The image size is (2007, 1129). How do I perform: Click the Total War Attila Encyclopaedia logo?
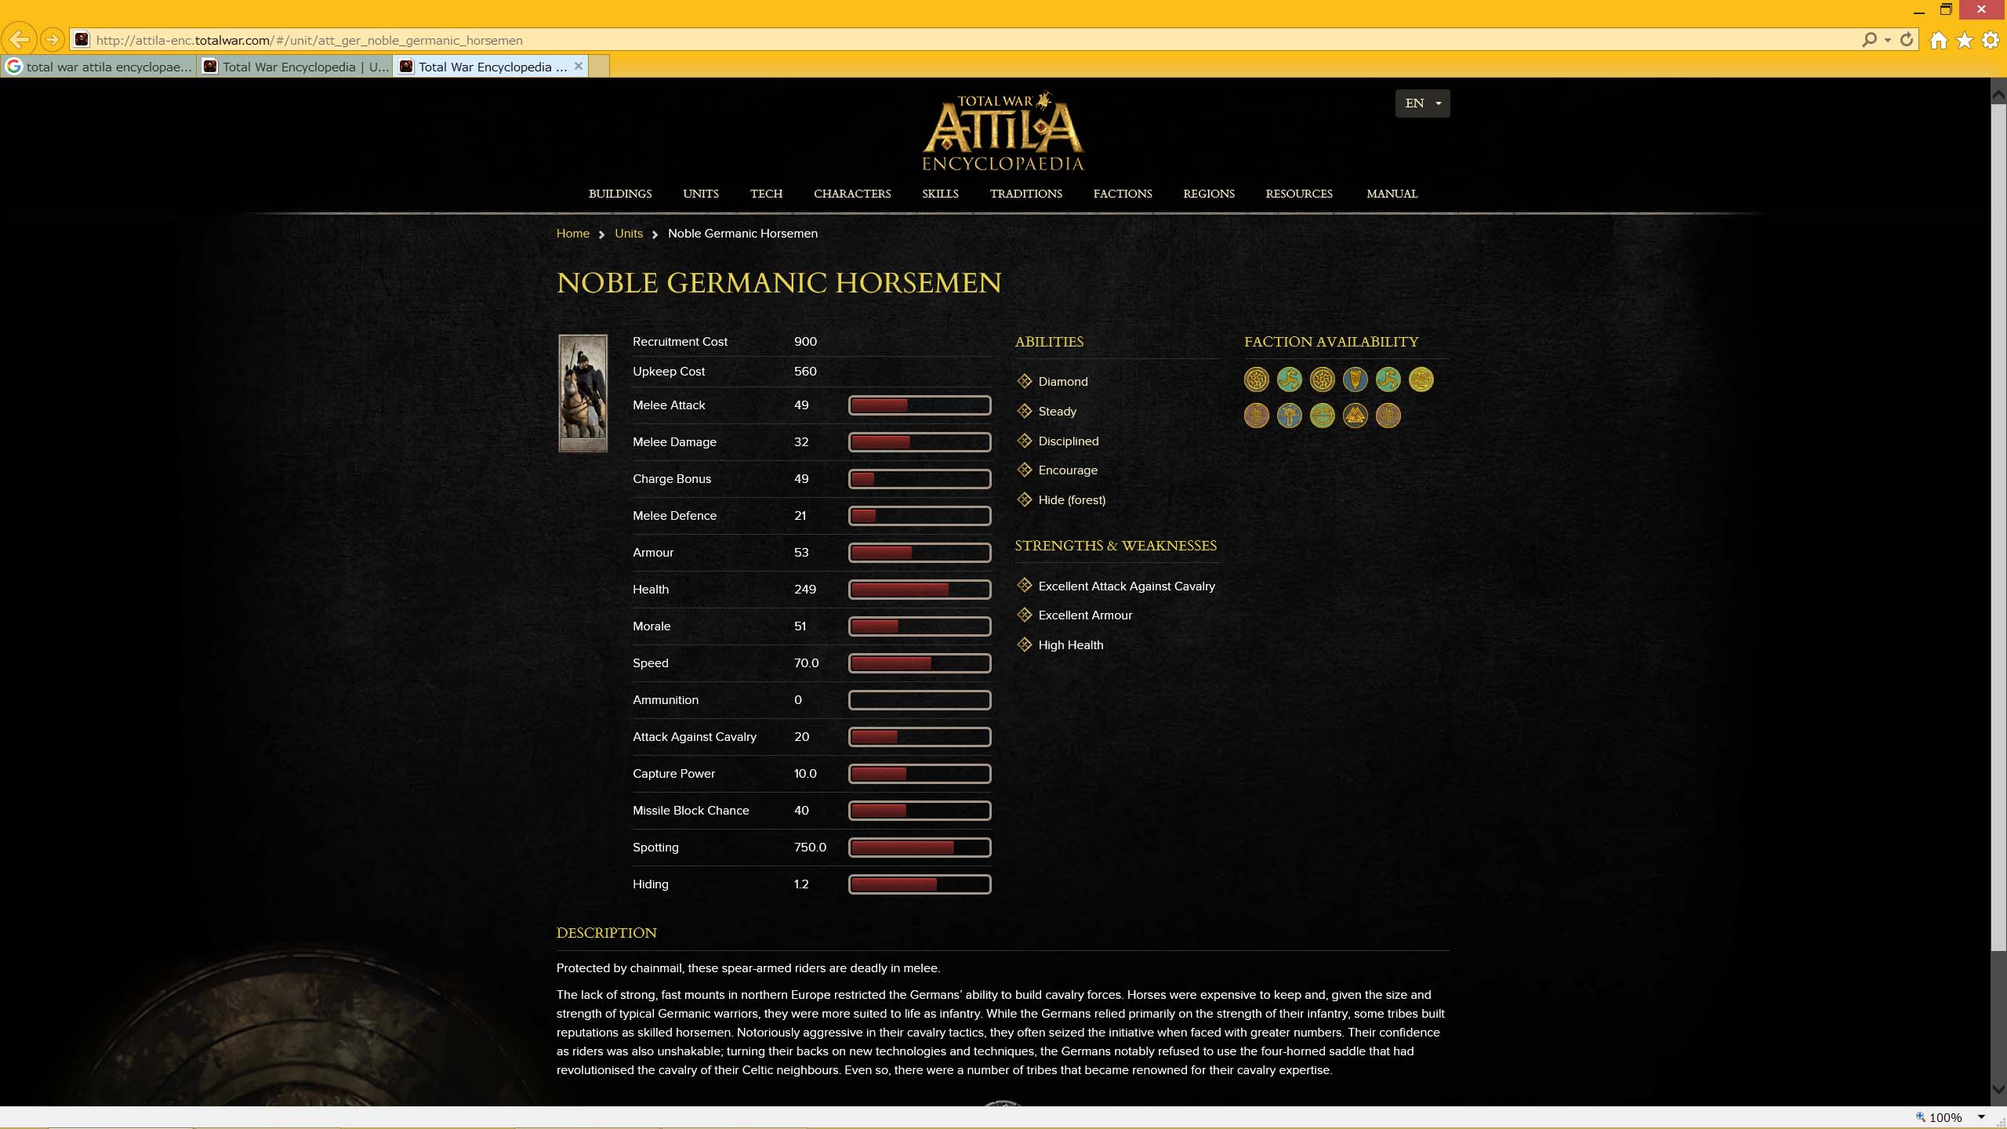1003,131
